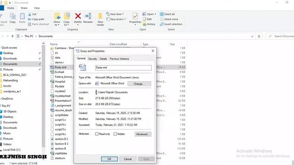Select the General tab in Properties
Image resolution: width=294 pixels, height=165 pixels.
pos(81,58)
